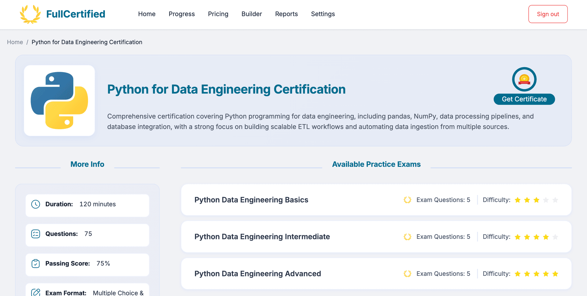Click the Passing Score clipboard icon

36,264
